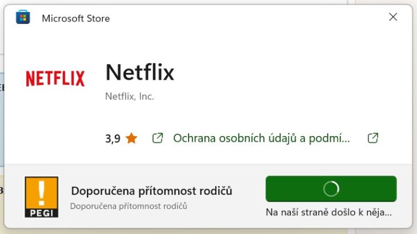Screen dimensions: 417x234
Task: Click the Microsoft Store shopping bag icon
Action: (23, 17)
